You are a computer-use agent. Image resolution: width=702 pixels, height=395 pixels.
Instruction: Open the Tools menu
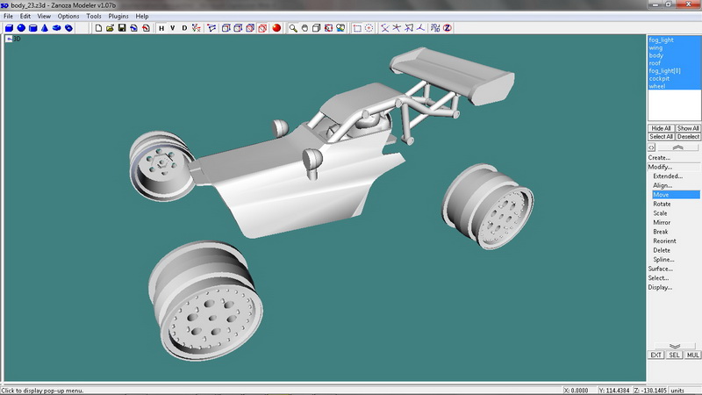click(x=94, y=16)
